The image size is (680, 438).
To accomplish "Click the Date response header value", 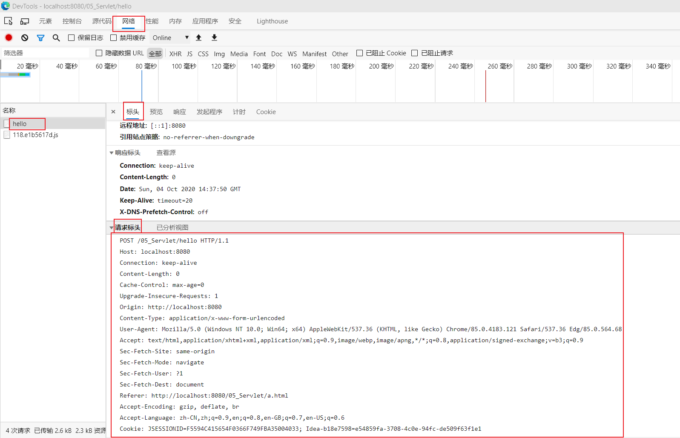I will coord(190,189).
